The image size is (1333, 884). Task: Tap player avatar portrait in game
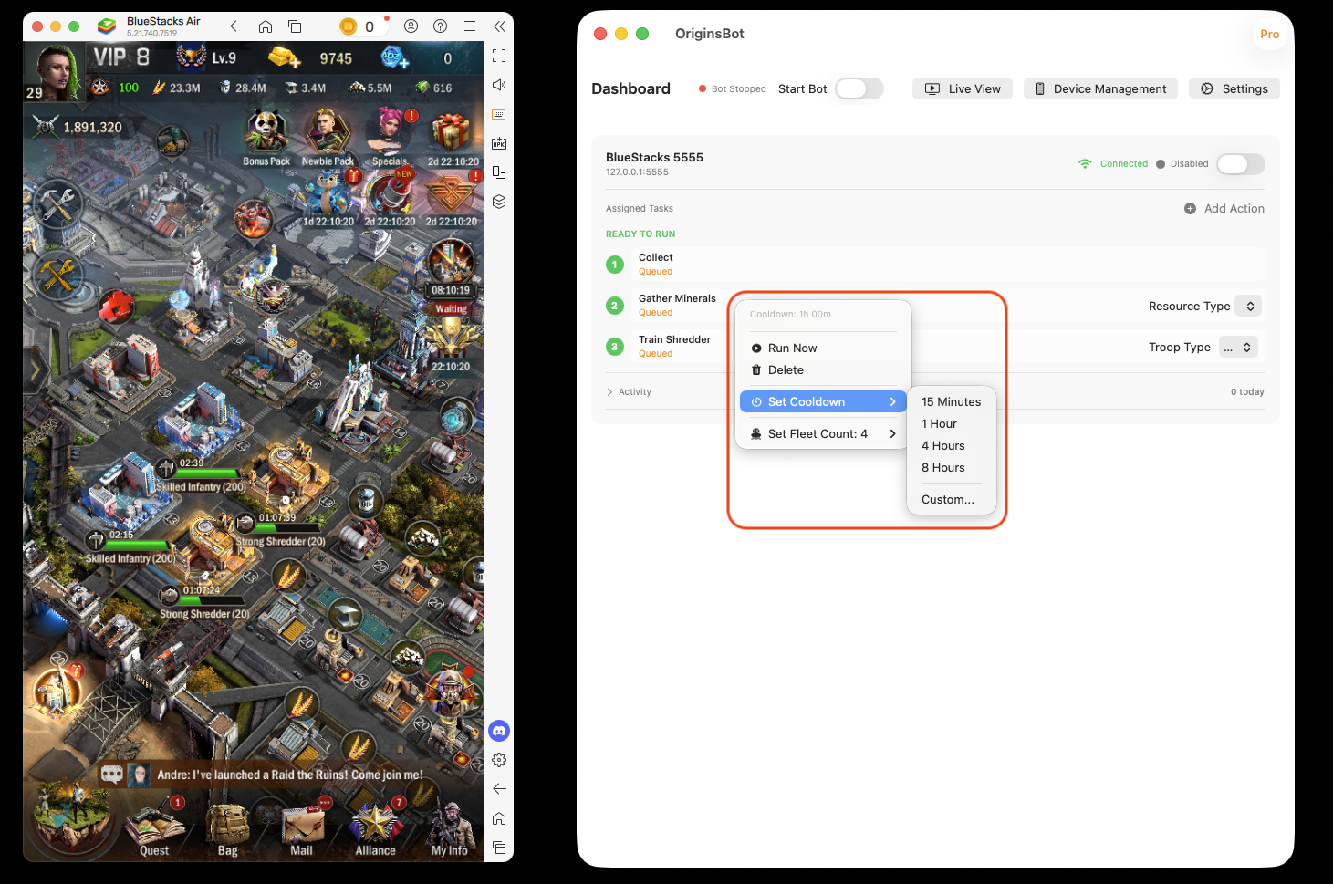56,72
